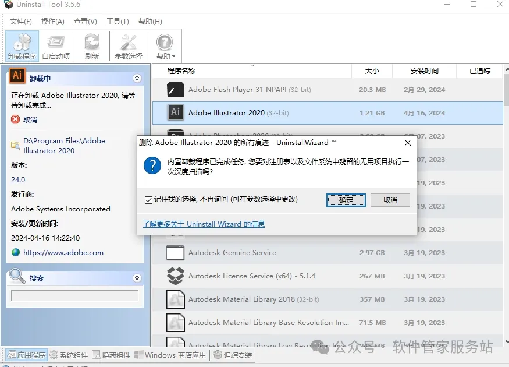Viewport: 509px width, 367px height.
Task: Open the 工具(T) menu
Action: point(118,22)
